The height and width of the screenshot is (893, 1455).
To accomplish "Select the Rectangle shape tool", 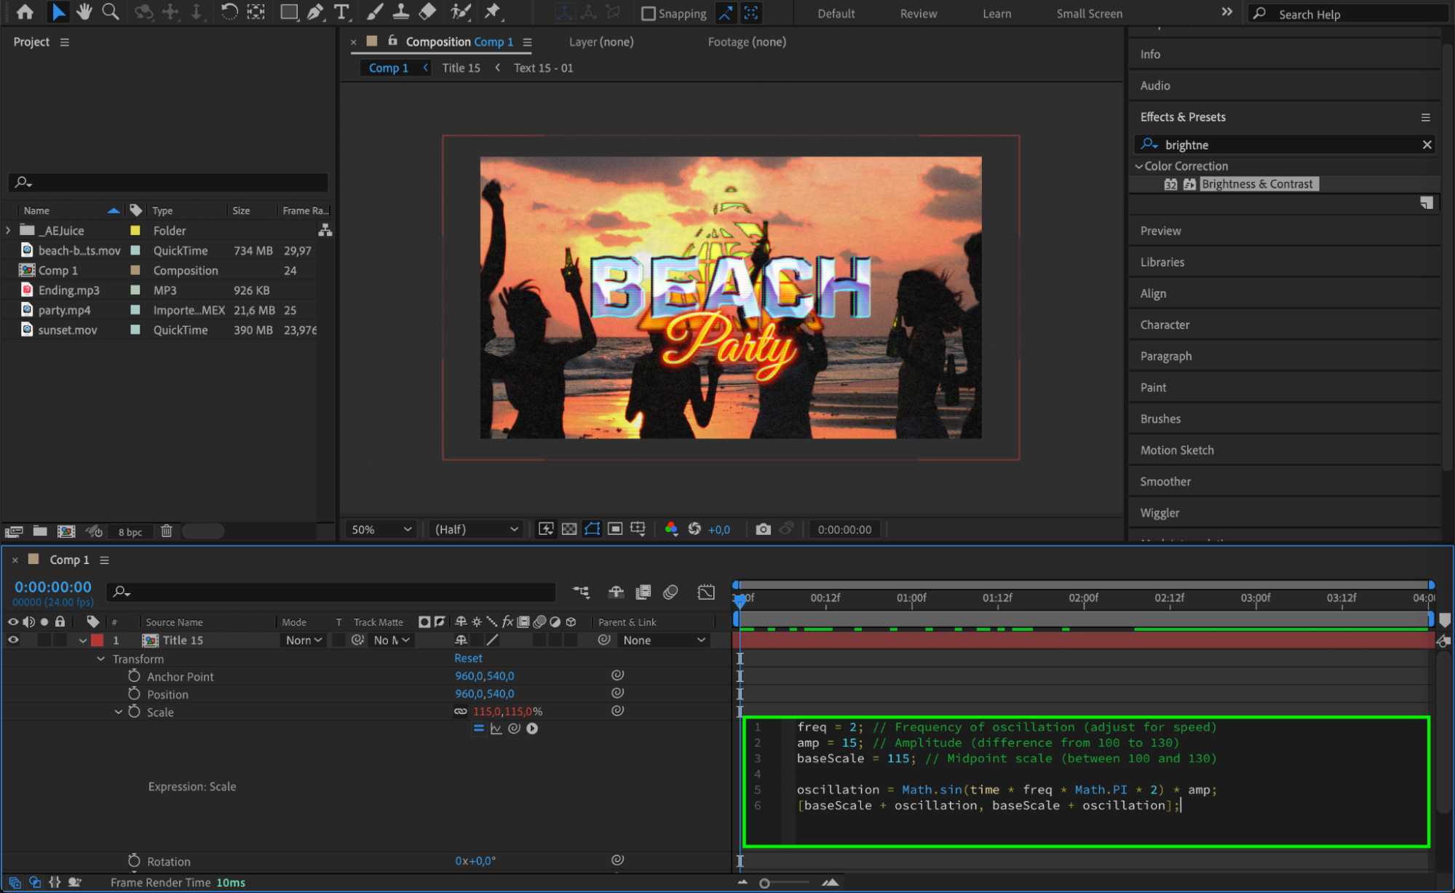I will 289,12.
